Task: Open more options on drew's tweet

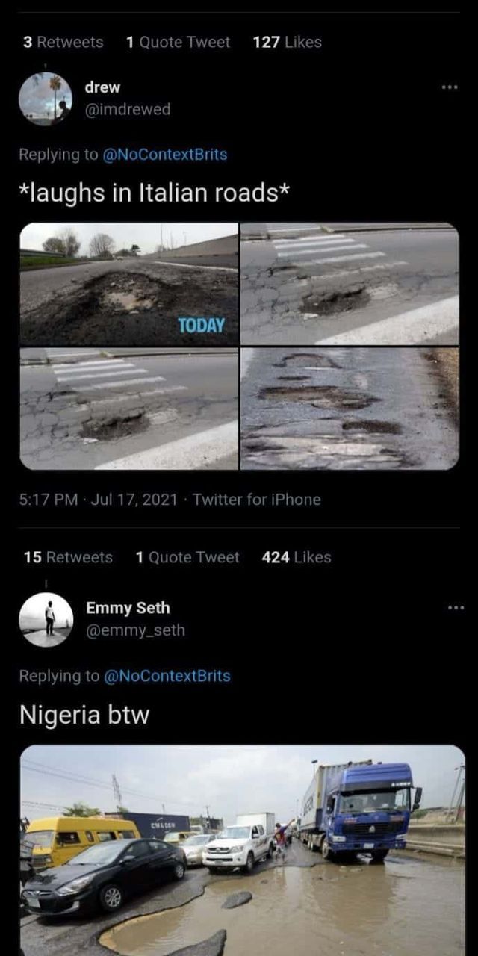Action: click(449, 87)
